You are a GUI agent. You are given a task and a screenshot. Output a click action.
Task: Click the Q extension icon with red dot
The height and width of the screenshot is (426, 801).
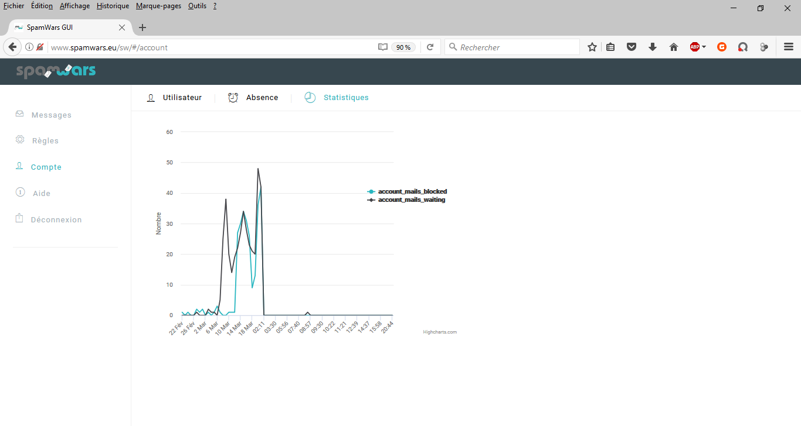[743, 47]
